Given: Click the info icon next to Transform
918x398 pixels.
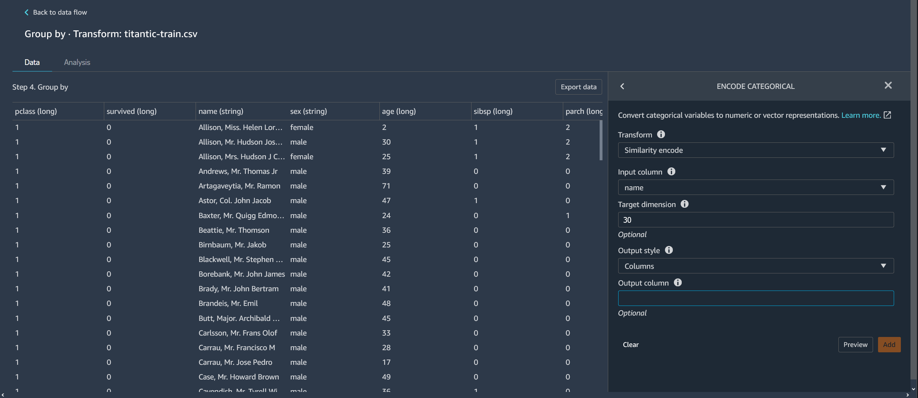Looking at the screenshot, I should [x=661, y=135].
